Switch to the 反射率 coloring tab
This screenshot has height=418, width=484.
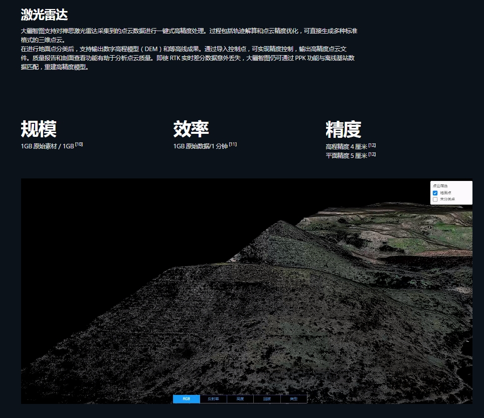(213, 399)
